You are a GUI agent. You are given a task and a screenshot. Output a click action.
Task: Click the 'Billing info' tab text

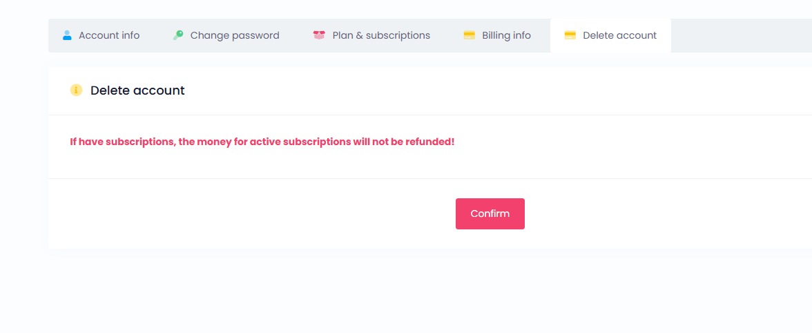tap(507, 35)
